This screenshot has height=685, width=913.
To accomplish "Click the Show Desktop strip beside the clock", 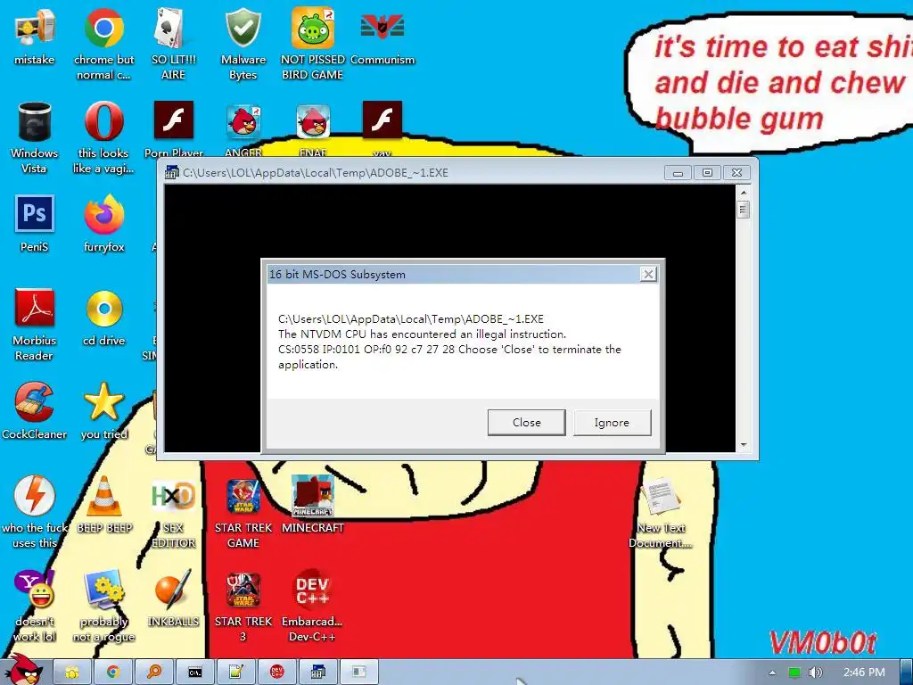I will (x=907, y=673).
